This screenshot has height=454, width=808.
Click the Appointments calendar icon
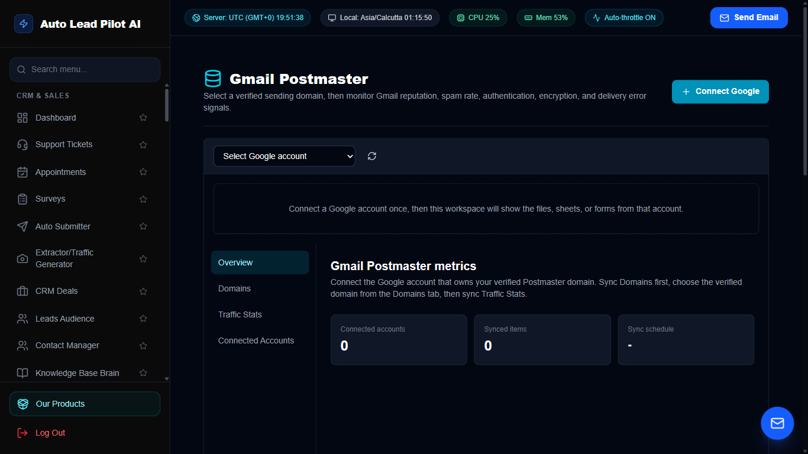(x=22, y=172)
